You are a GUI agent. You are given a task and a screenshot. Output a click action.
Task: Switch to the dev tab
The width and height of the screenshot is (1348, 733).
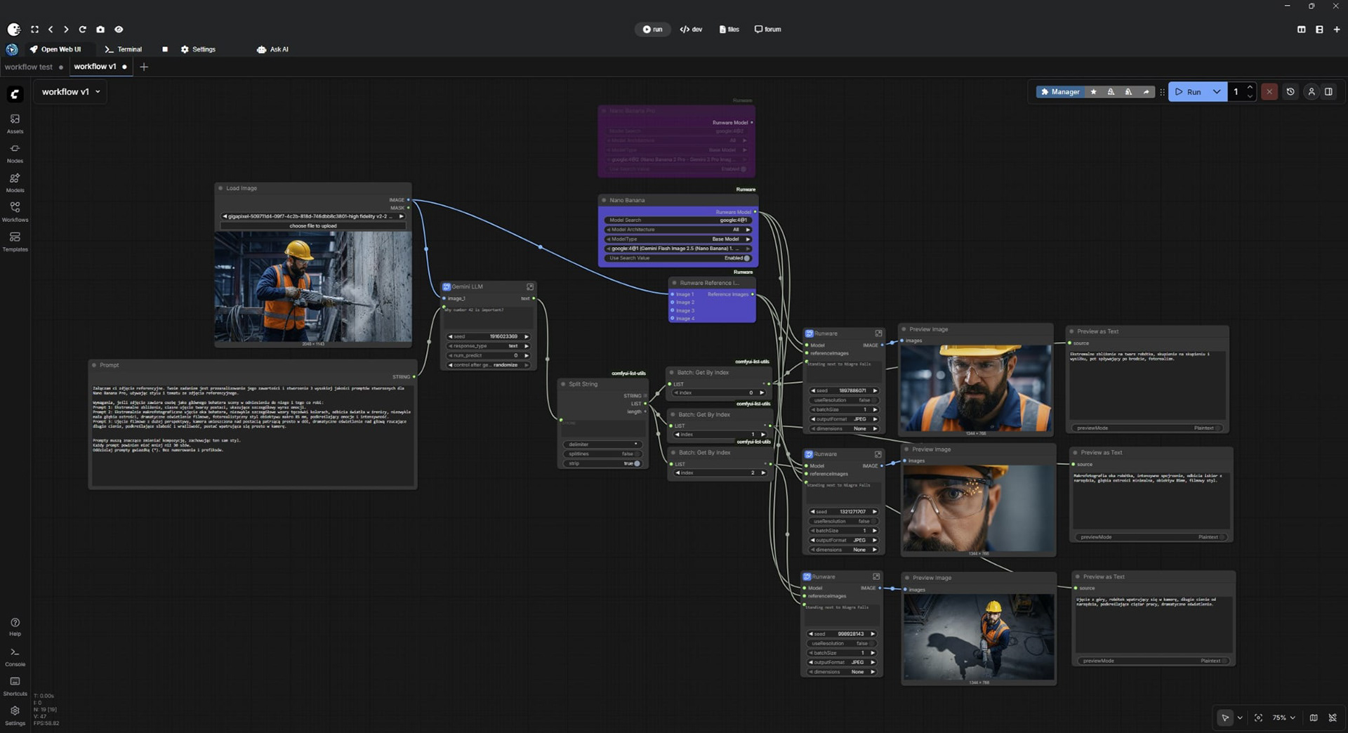point(691,29)
